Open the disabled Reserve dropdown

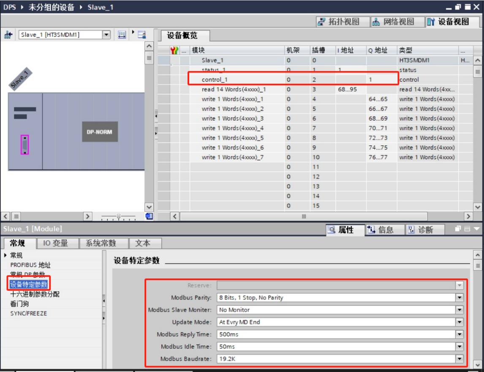pyautogui.click(x=460, y=286)
